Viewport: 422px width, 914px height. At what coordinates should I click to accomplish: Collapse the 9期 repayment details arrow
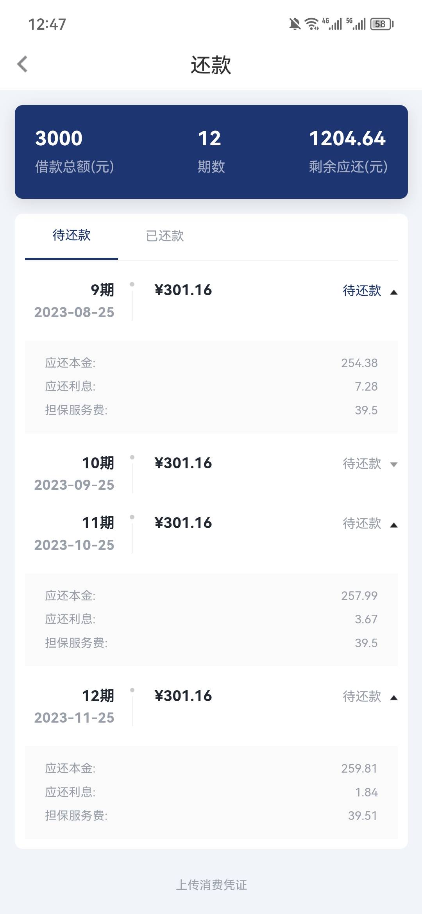point(393,292)
